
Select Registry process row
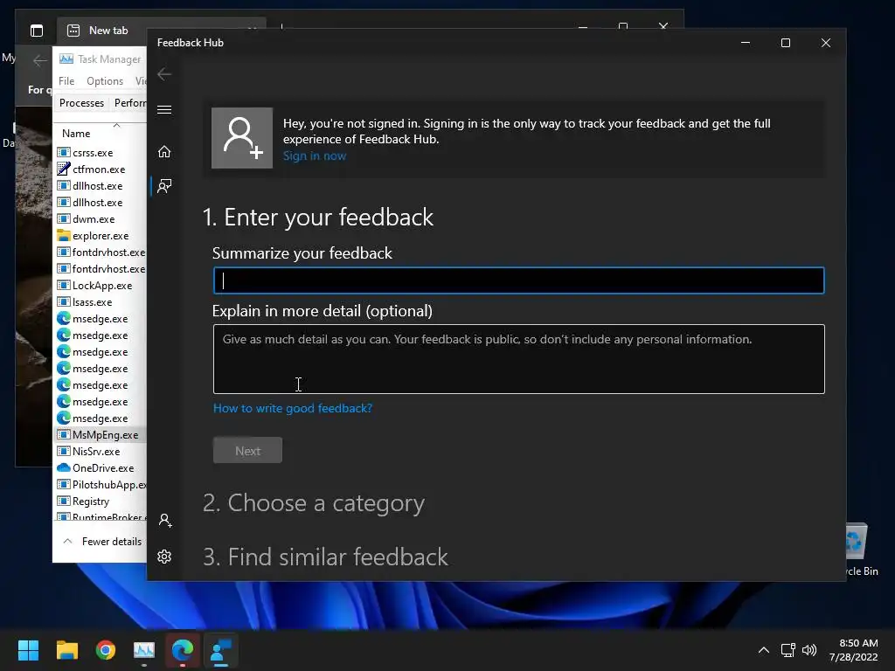pos(101,501)
